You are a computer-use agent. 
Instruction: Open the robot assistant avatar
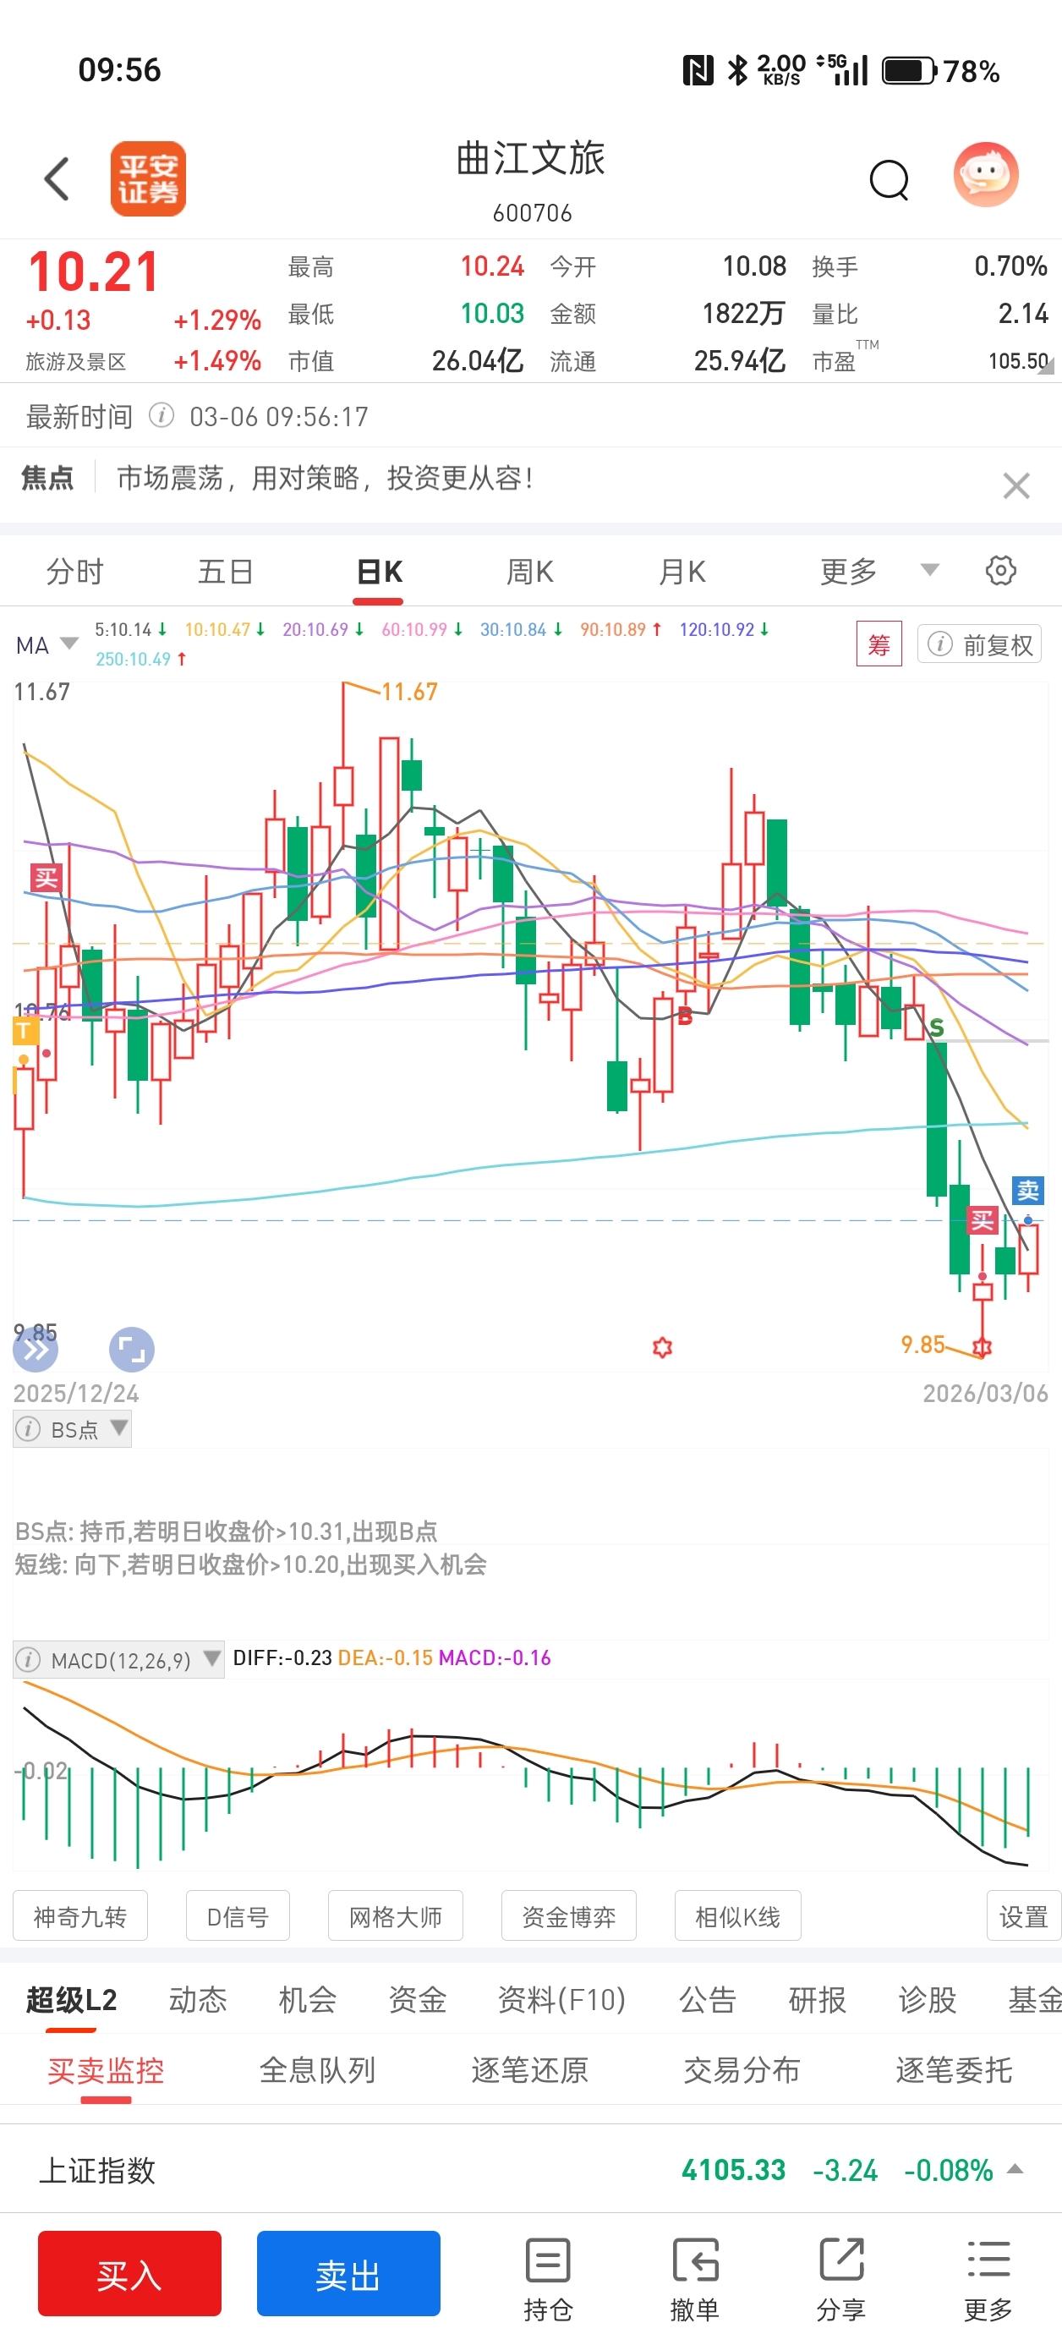(986, 175)
